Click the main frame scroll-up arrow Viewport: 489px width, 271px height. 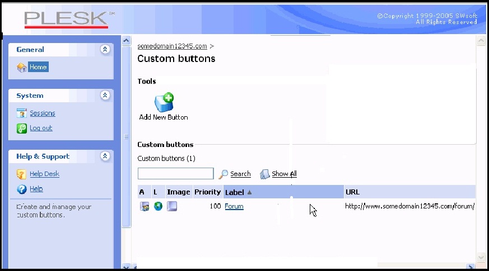481,41
